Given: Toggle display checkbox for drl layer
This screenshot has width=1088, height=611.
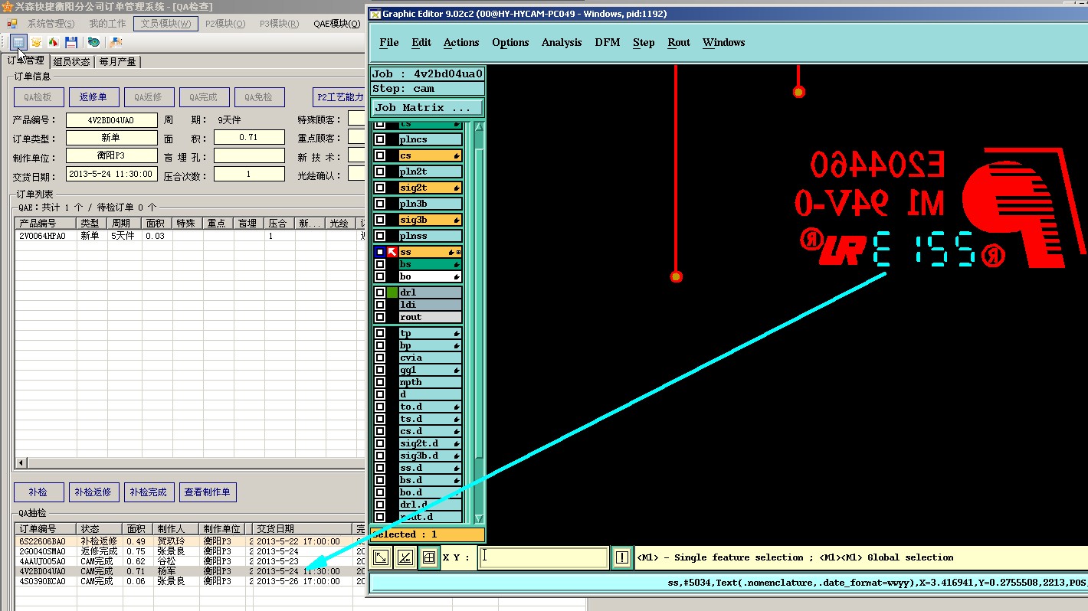Looking at the screenshot, I should point(380,292).
